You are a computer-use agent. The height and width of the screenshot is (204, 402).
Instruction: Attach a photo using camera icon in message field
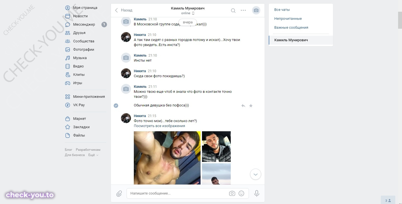pos(232,193)
